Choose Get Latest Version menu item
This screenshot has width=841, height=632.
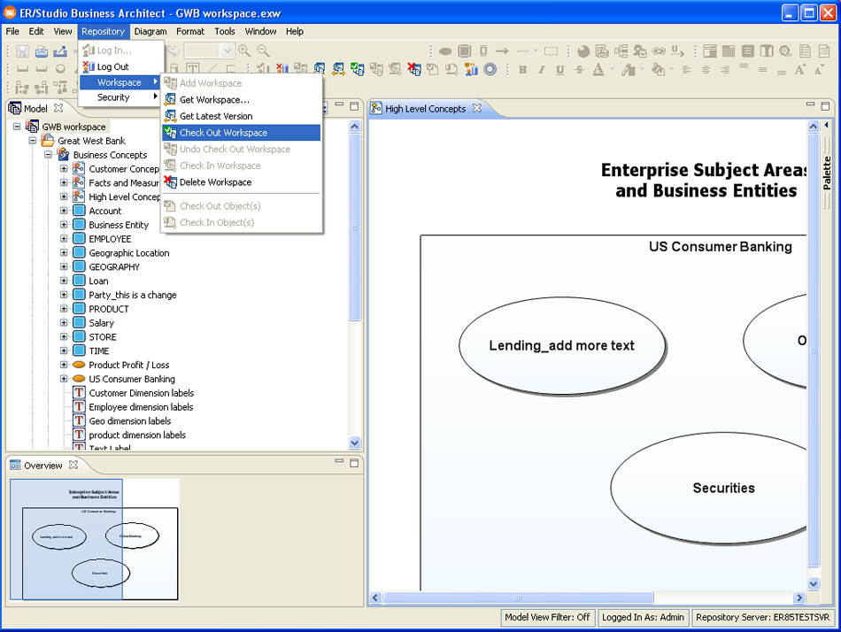(242, 116)
